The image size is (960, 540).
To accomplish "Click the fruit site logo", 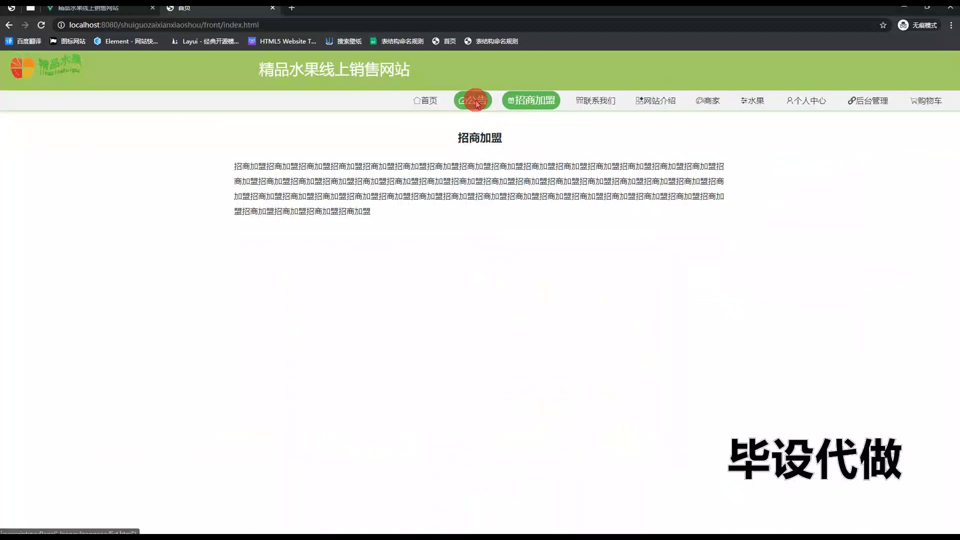I will 45,67.
